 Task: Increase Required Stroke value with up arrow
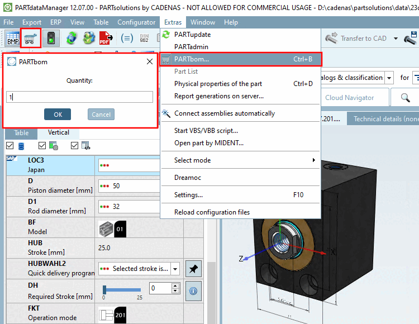pos(175,285)
